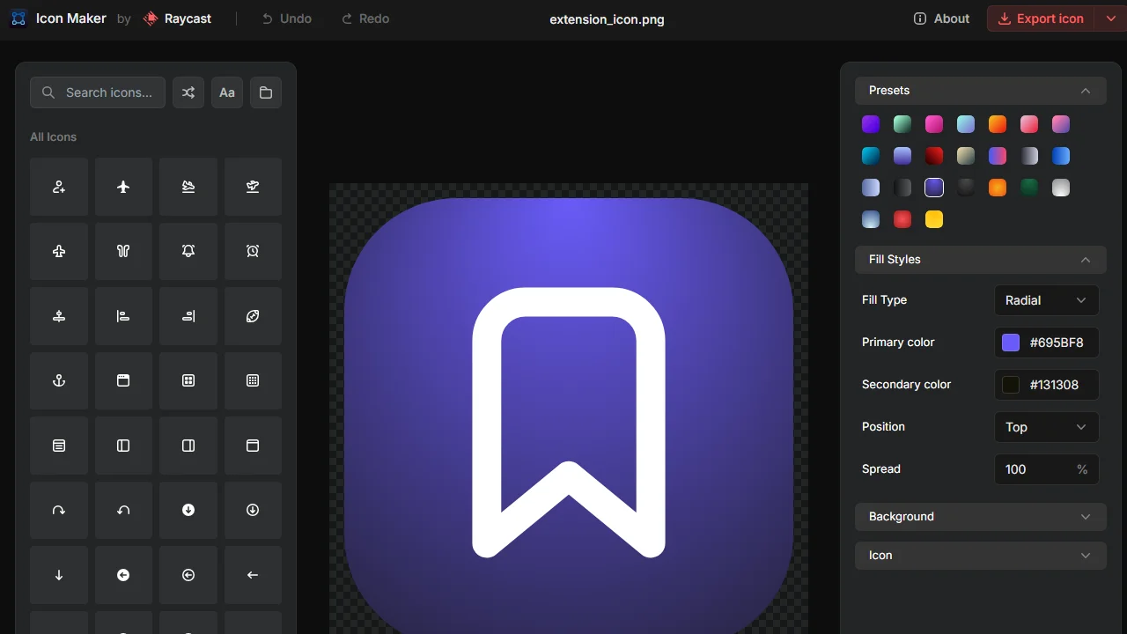Select the filled arrow-down circle icon
Viewport: 1127px width, 634px height.
(x=188, y=510)
